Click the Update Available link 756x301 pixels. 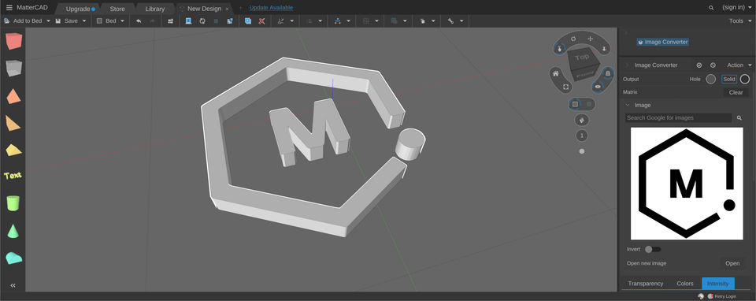pyautogui.click(x=271, y=8)
